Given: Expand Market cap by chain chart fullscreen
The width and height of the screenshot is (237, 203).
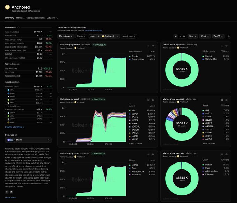Looking at the screenshot, I should [x=148, y=154].
